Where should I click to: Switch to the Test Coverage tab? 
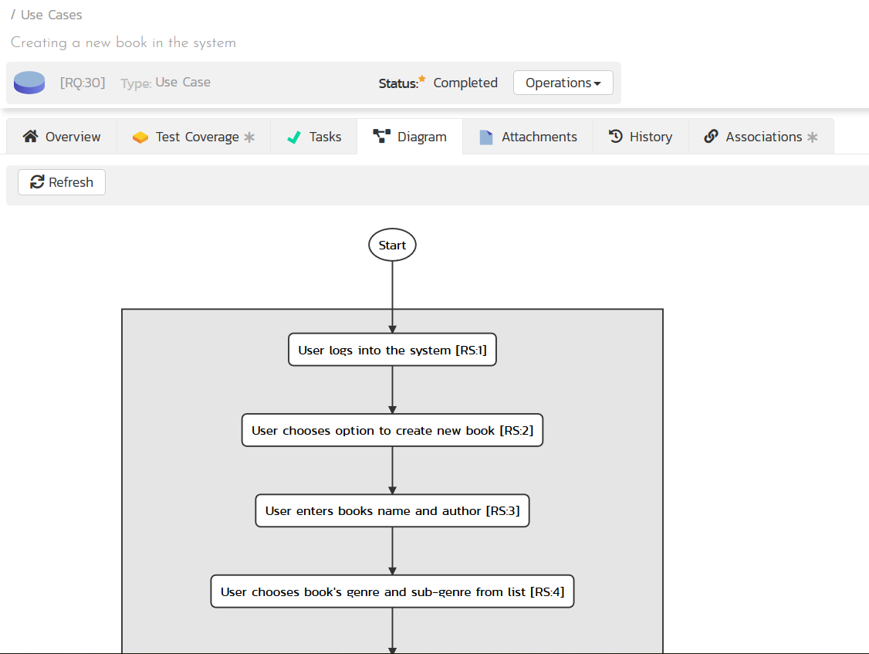(197, 137)
